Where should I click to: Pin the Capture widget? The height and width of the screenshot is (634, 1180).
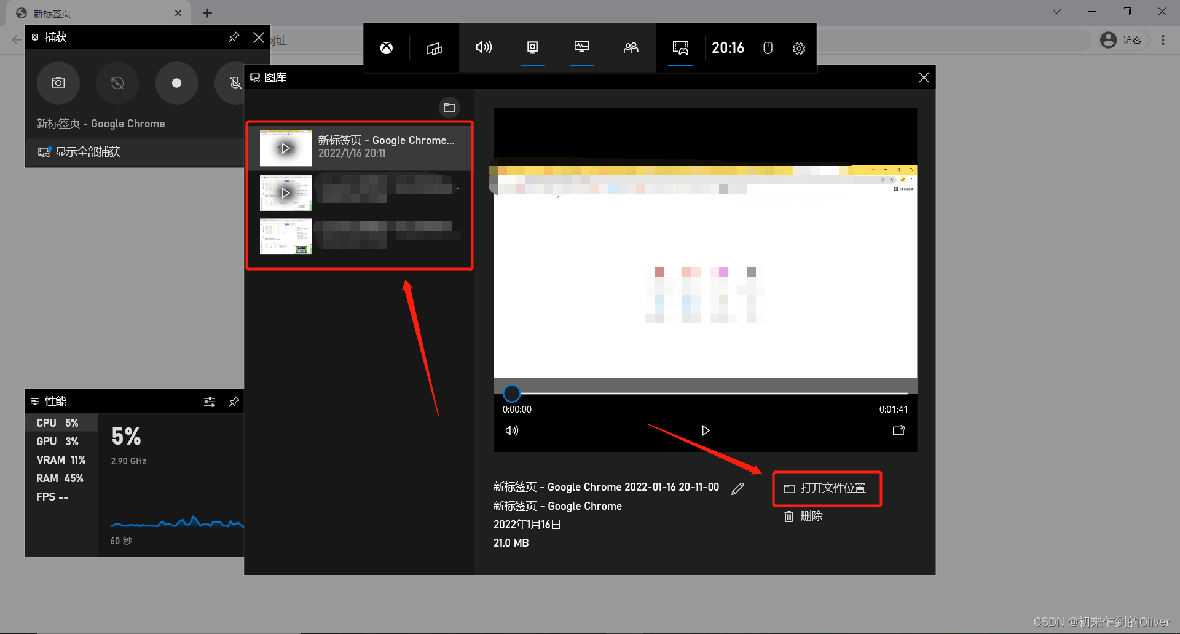pyautogui.click(x=234, y=38)
